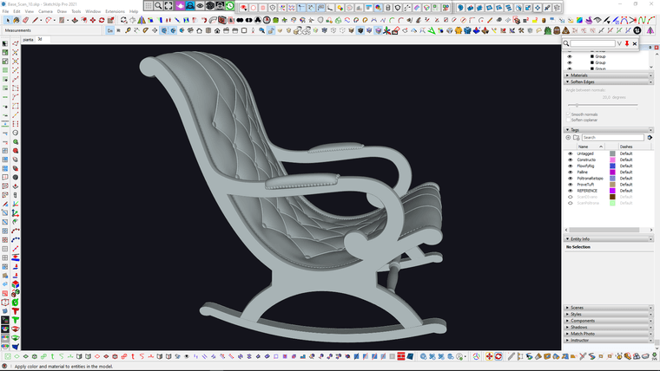
Task: Hide the Constructo tag with eye icon
Action: (571, 160)
